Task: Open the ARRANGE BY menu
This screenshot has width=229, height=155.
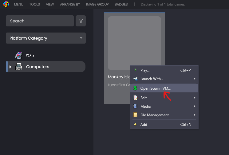Action: point(70,4)
